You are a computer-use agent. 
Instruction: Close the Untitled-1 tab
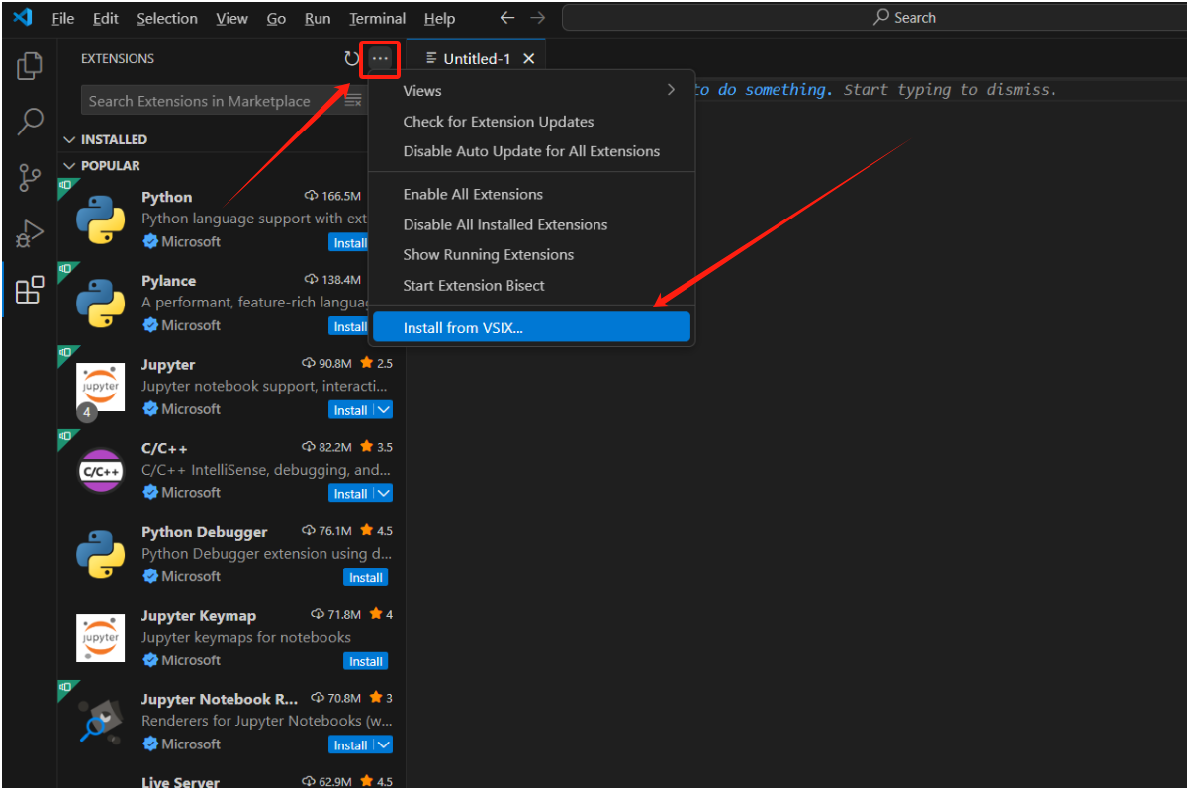pos(528,59)
